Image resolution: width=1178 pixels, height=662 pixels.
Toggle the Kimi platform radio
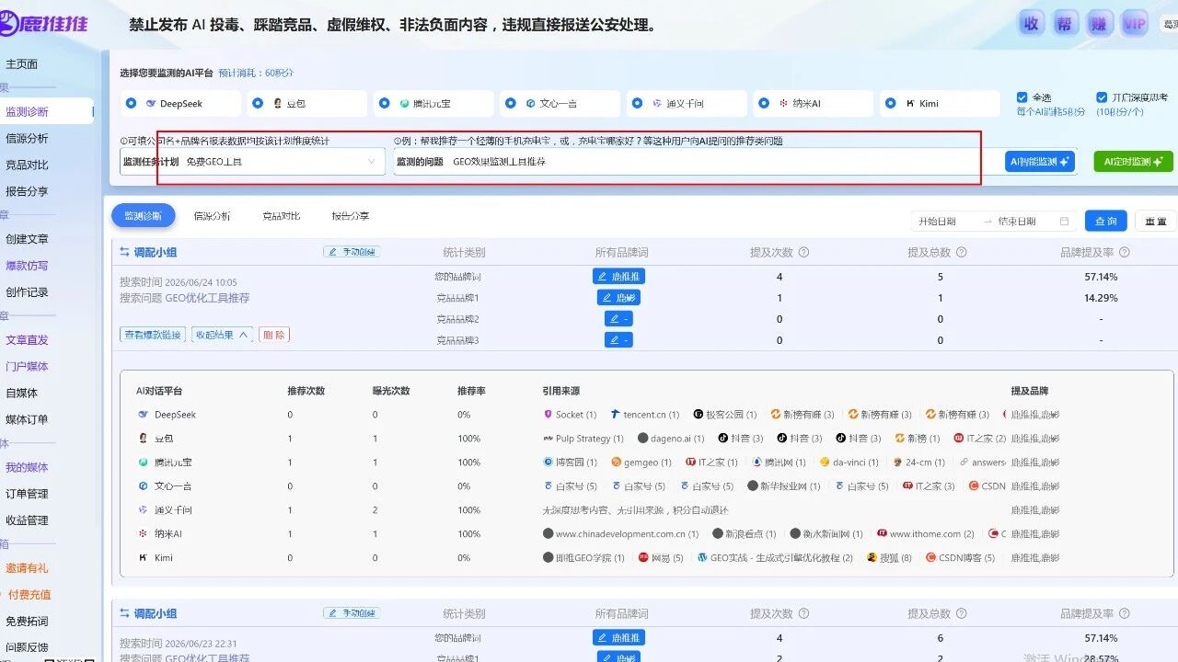point(890,104)
